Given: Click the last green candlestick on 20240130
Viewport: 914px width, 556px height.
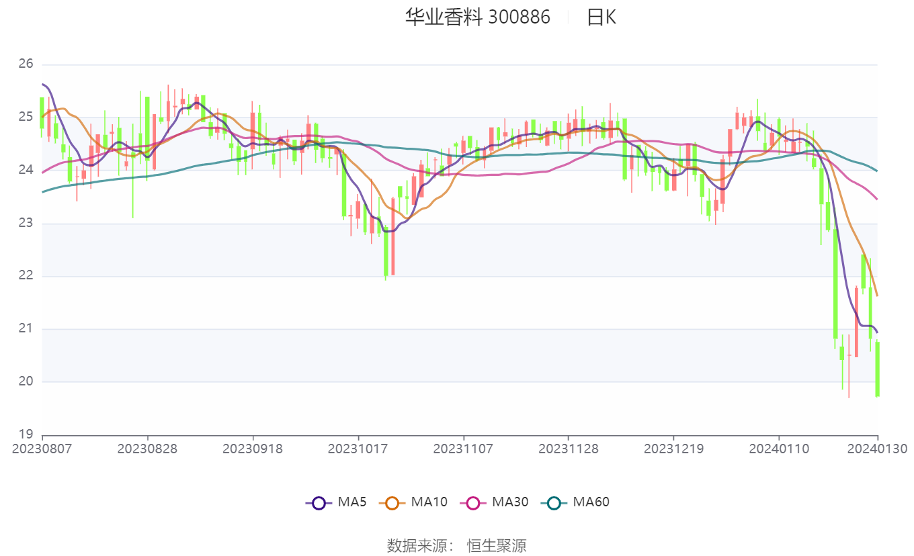Looking at the screenshot, I should tap(877, 369).
